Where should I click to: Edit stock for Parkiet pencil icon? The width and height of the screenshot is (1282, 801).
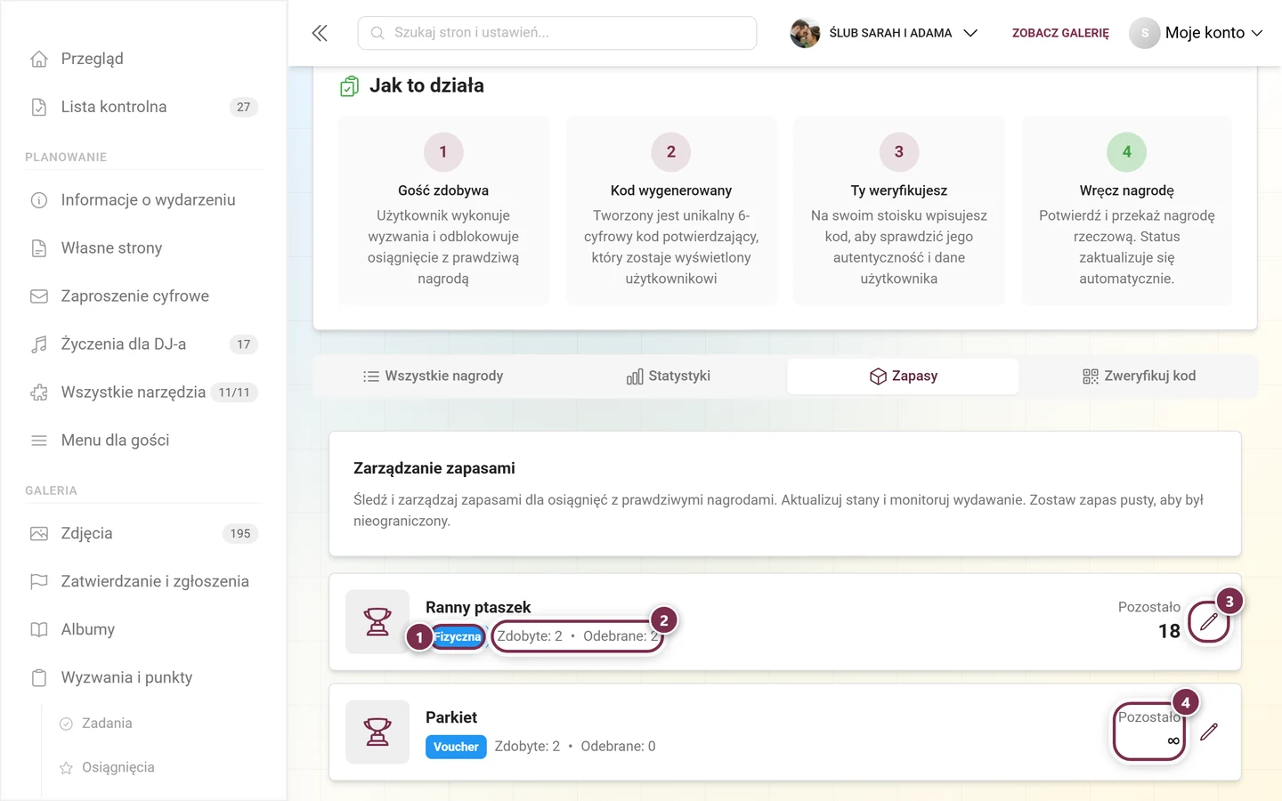coord(1208,732)
